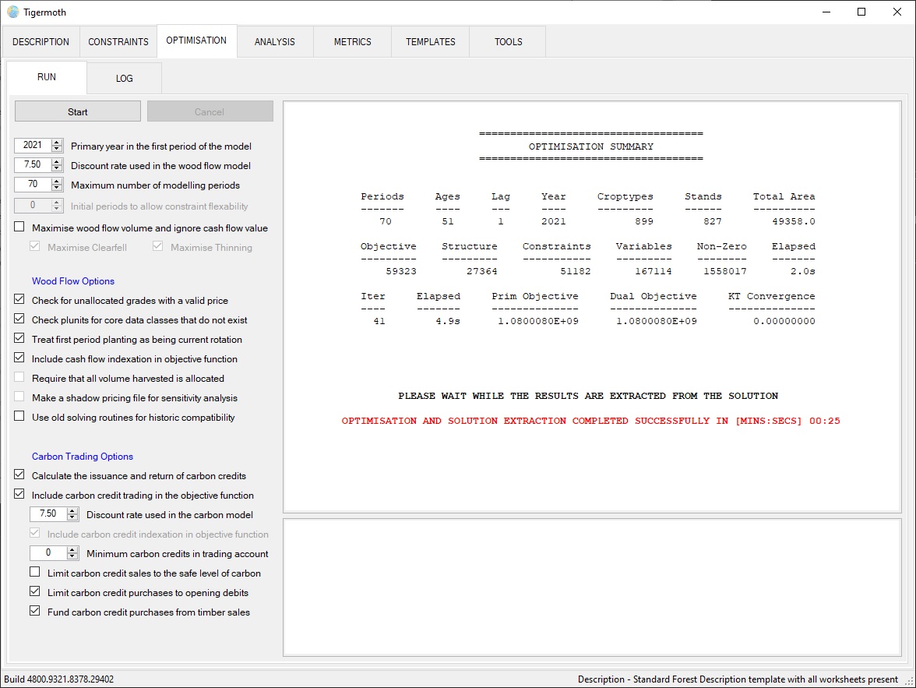Screen dimensions: 916x688
Task: Open the DESCRIPTION tab
Action: tap(41, 41)
